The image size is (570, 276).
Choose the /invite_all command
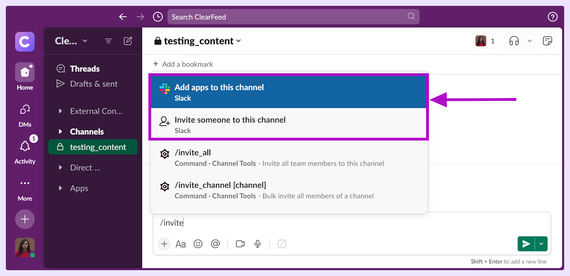click(289, 157)
